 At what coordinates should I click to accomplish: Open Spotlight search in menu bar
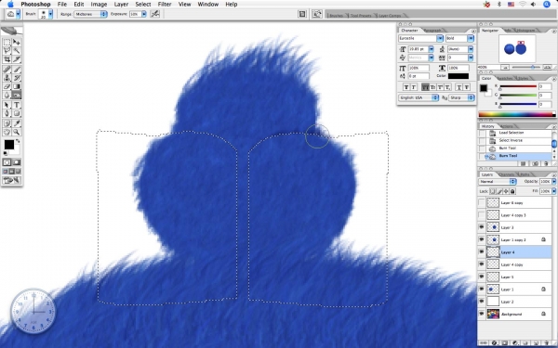(547, 5)
